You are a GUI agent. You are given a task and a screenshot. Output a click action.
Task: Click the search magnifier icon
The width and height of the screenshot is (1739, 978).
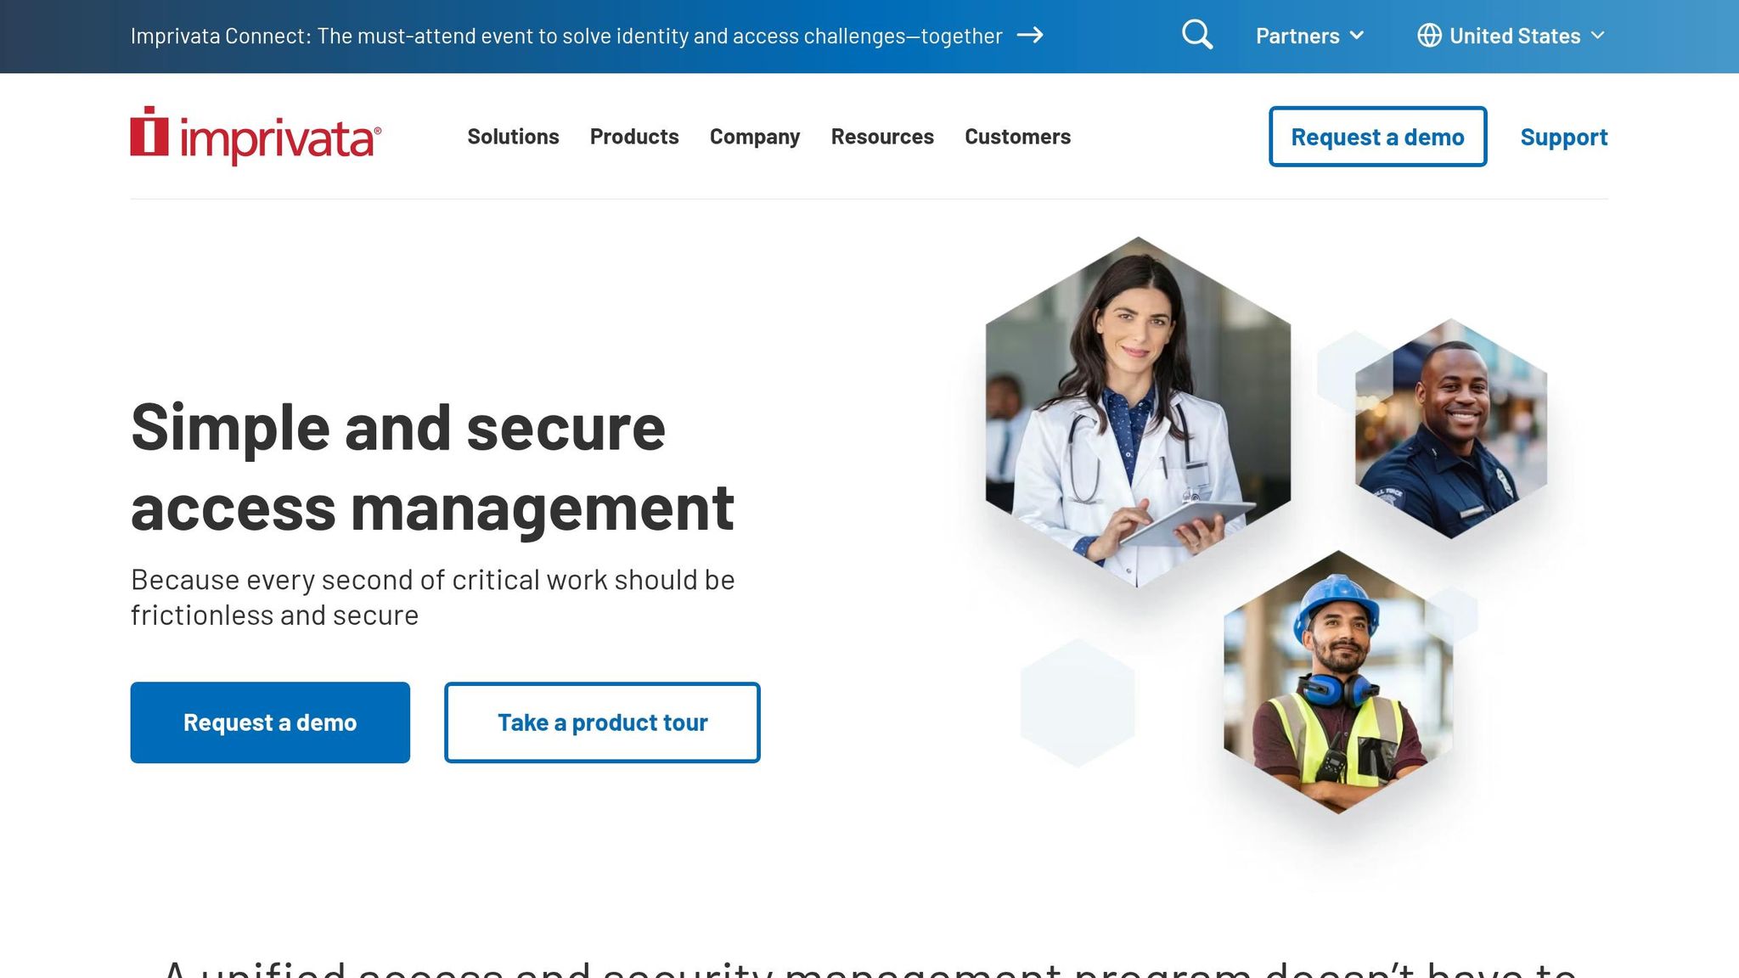pos(1196,35)
